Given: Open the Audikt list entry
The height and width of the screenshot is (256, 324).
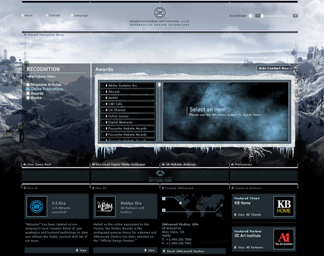Looking at the screenshot, I should point(128,98).
